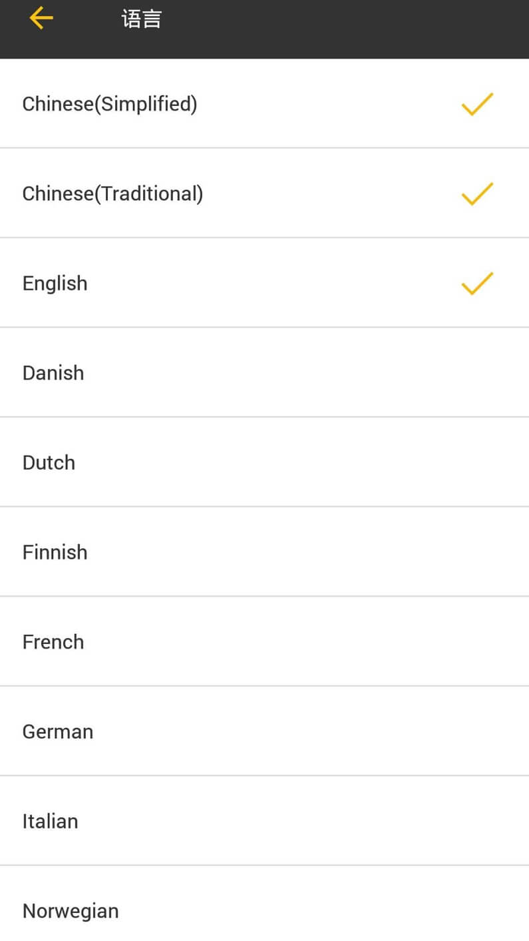
Task: Select Chinese(Simplified) language row
Action: pos(110,104)
